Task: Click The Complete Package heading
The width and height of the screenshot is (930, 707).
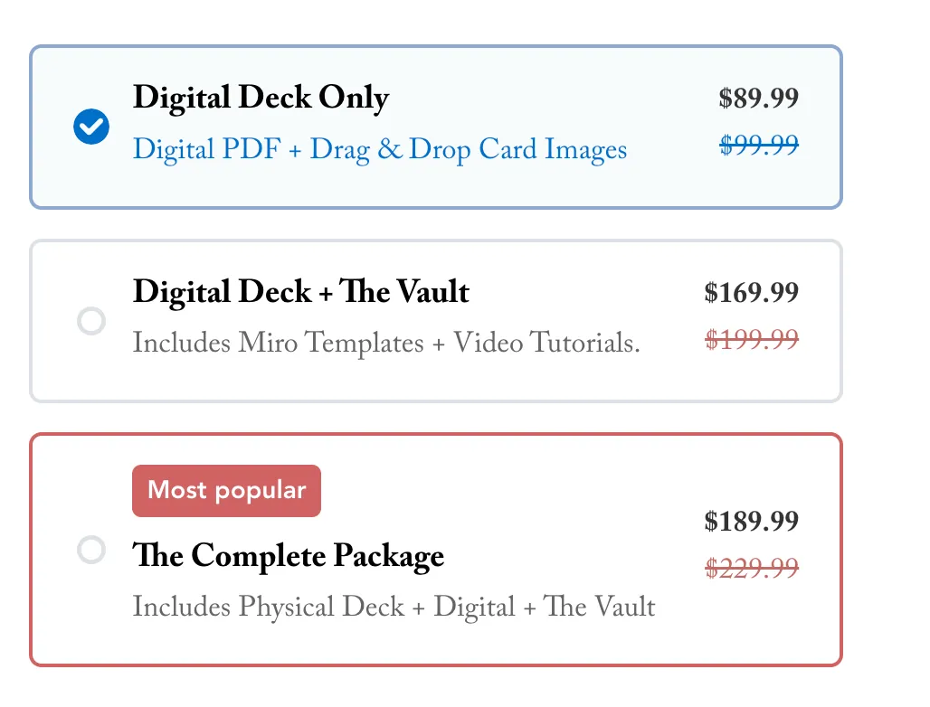Action: 289,556
